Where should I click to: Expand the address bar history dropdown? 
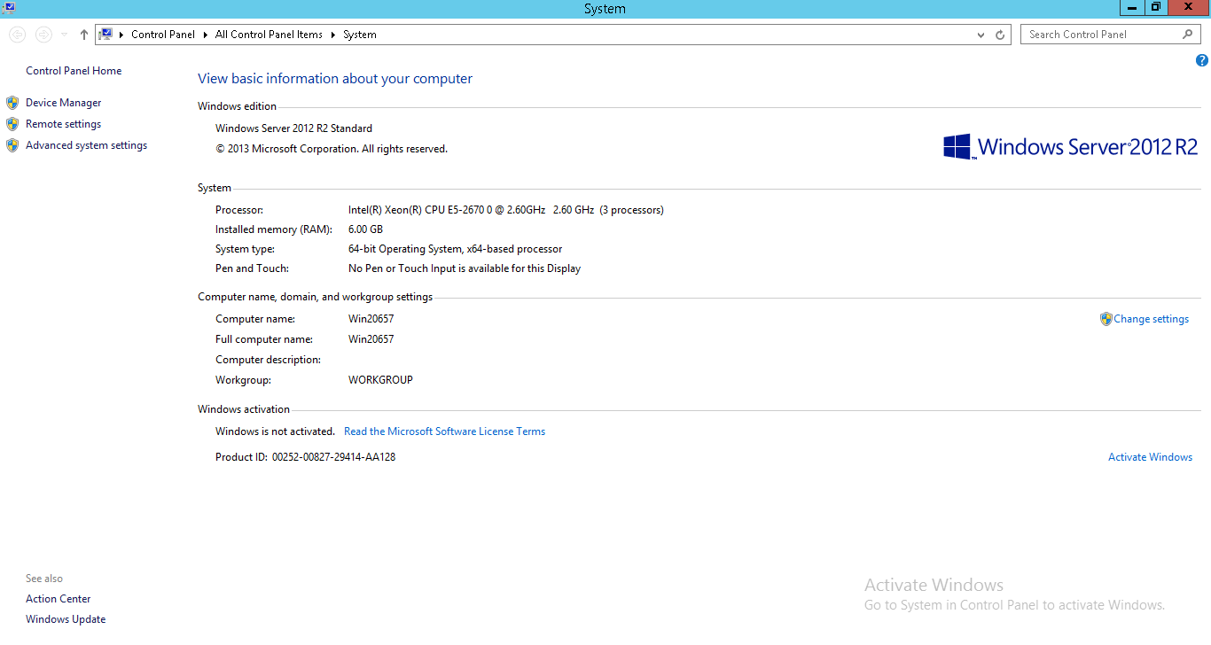[981, 35]
